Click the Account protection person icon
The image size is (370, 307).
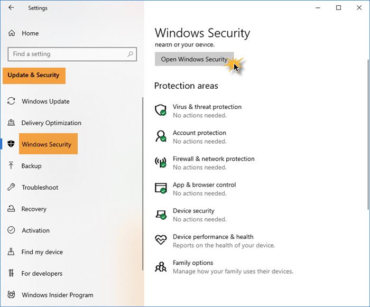pyautogui.click(x=161, y=136)
